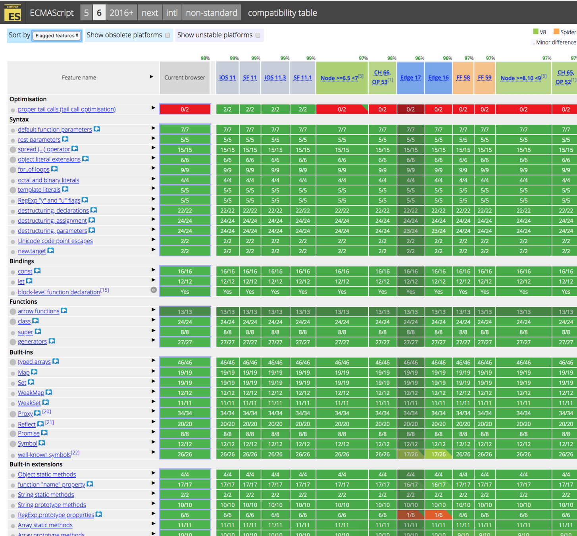Switch to the next tab
This screenshot has width=577, height=536.
point(150,13)
